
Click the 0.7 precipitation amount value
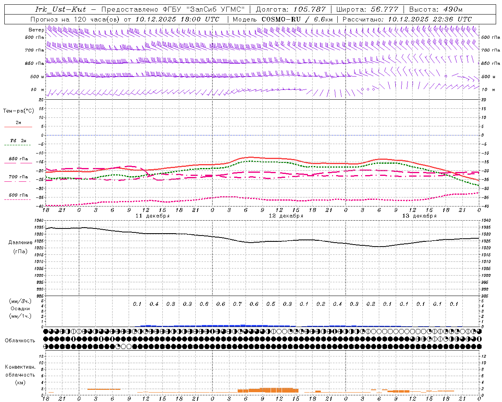pos(237,304)
